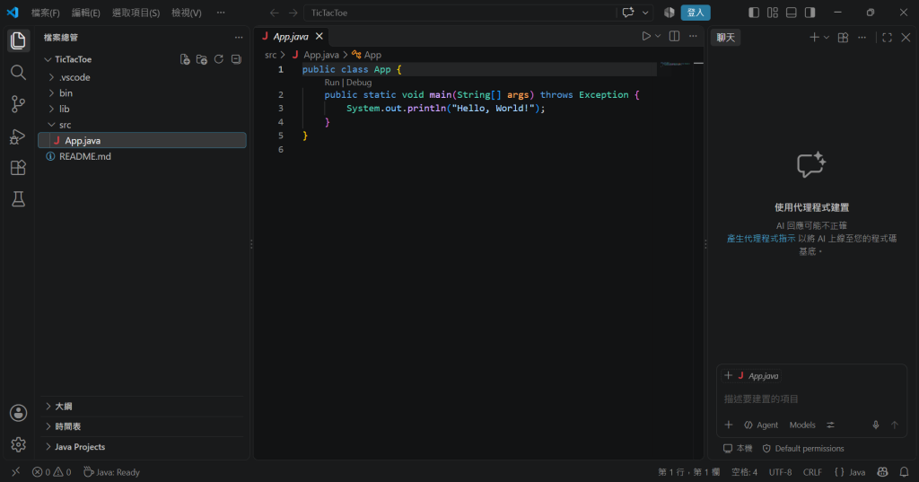Show more menu bar items
Image resolution: width=919 pixels, height=482 pixels.
[x=221, y=13]
